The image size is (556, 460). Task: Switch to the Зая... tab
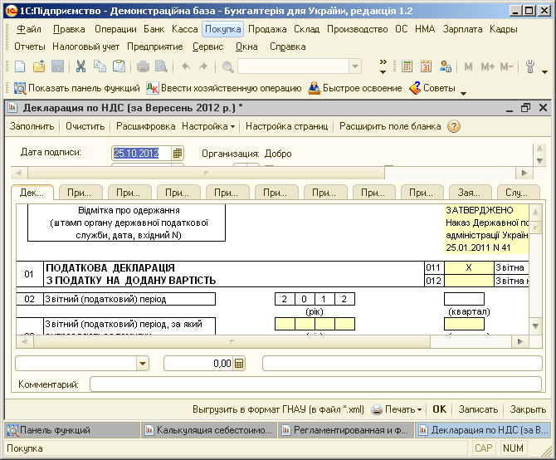click(x=470, y=193)
